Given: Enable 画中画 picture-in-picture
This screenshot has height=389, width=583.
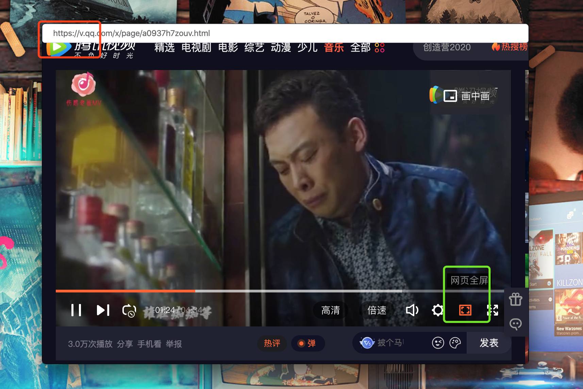Looking at the screenshot, I should [467, 96].
